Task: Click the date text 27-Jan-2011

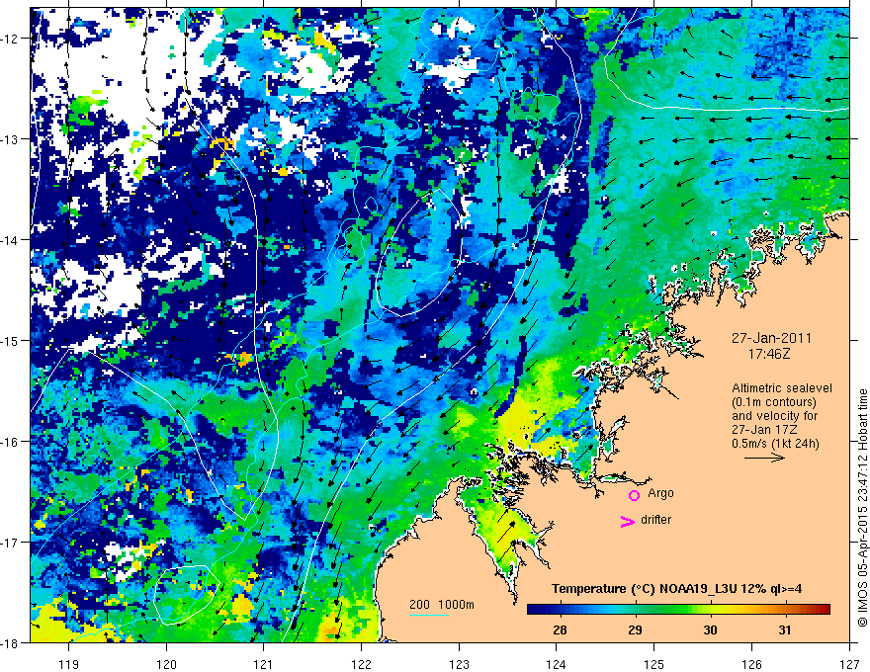Action: (x=771, y=338)
